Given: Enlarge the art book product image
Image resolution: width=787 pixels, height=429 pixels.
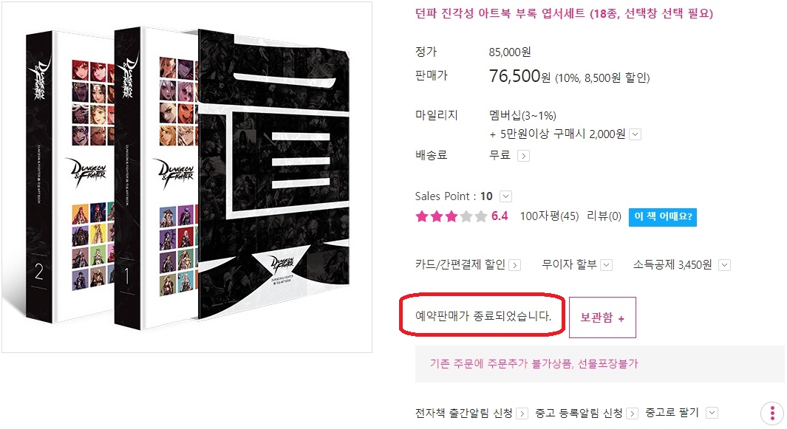Looking at the screenshot, I should pos(187,177).
